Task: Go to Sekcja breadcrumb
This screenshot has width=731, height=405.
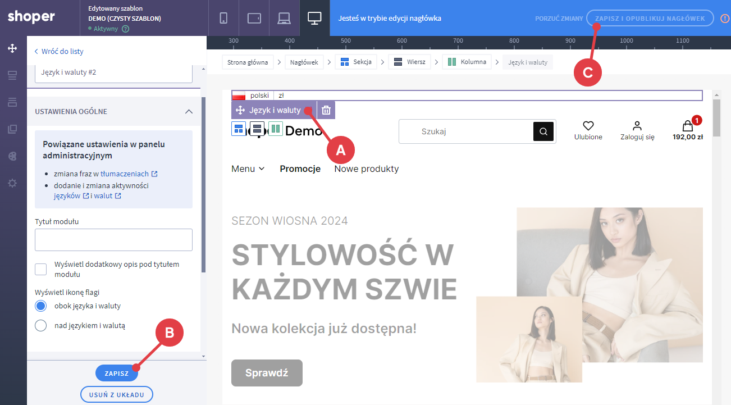Action: [356, 62]
